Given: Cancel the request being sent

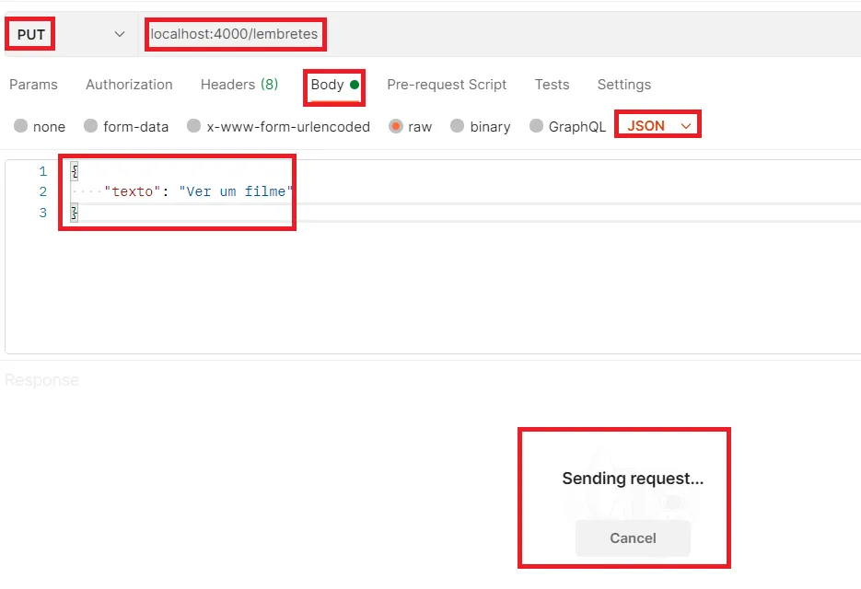Looking at the screenshot, I should (633, 538).
